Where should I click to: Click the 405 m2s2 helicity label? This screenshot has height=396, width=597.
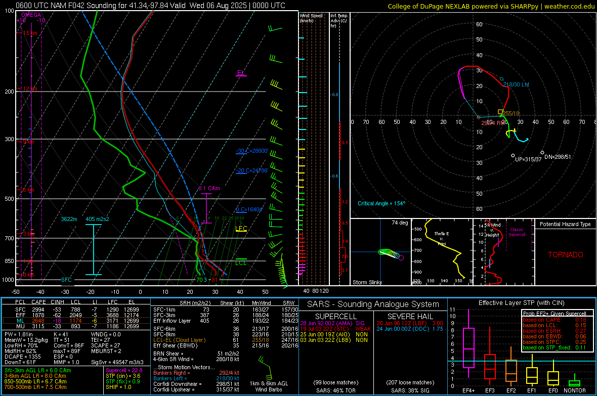pos(97,219)
